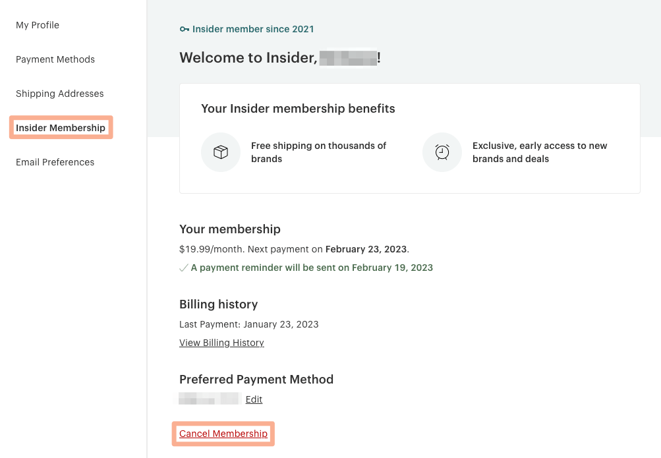Click the free shipping benefit text

318,152
